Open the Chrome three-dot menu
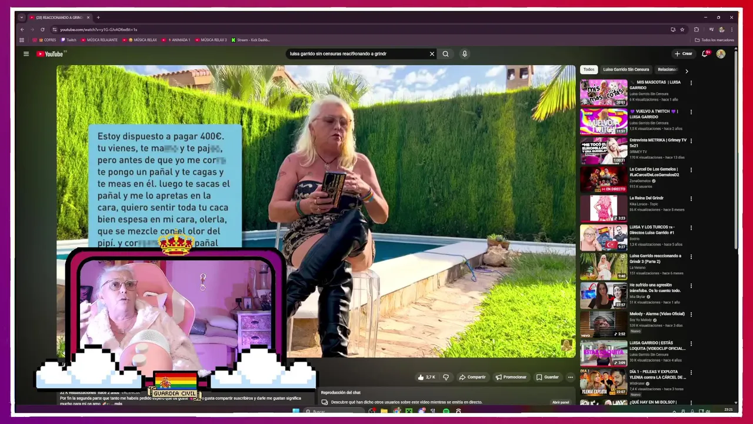 (x=732, y=29)
